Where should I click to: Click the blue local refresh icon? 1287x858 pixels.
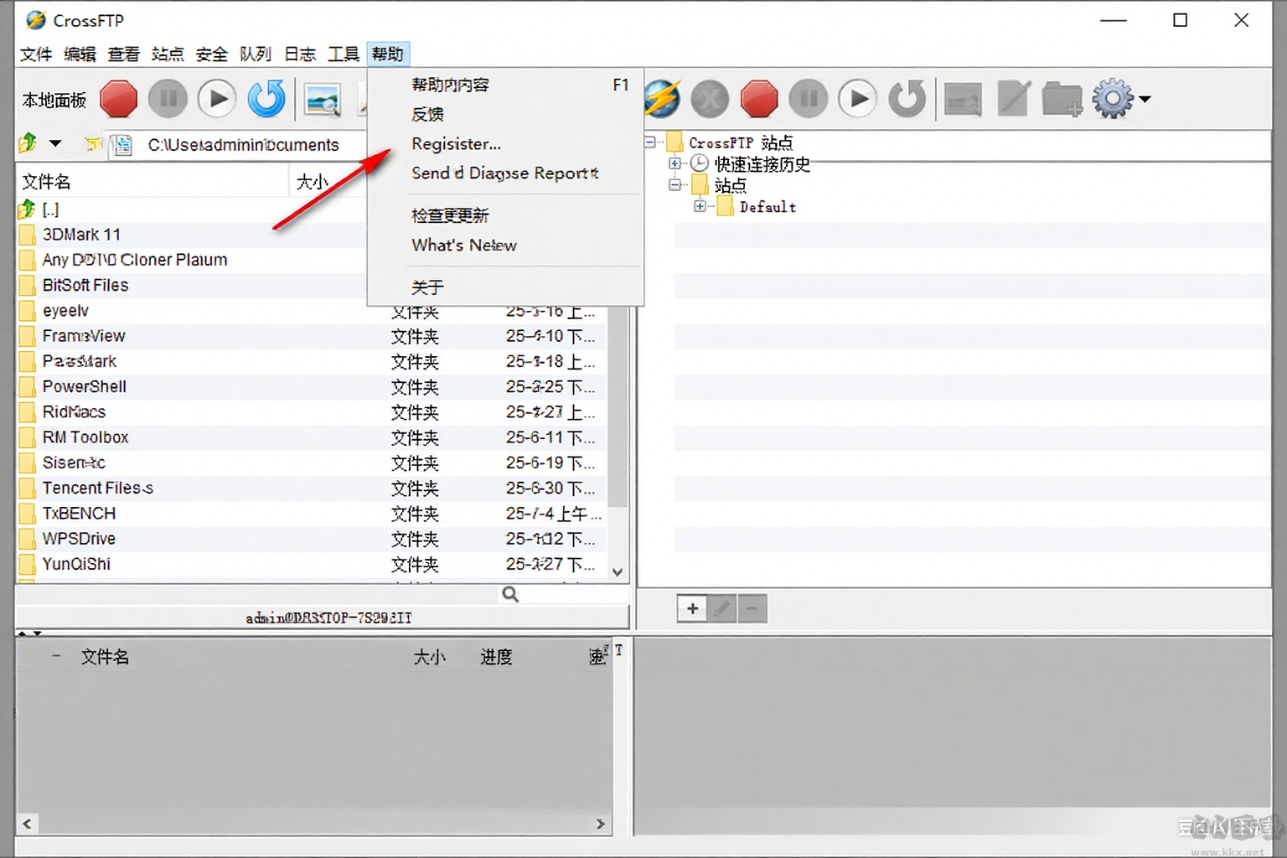(266, 99)
